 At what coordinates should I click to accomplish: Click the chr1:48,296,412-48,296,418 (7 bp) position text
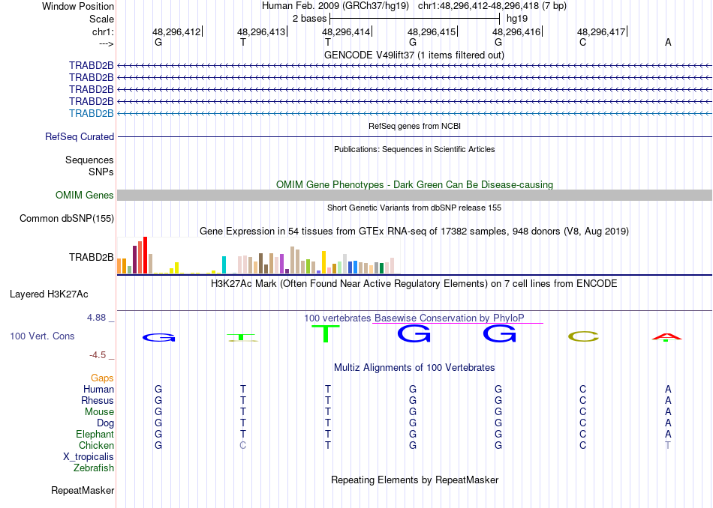(x=492, y=6)
